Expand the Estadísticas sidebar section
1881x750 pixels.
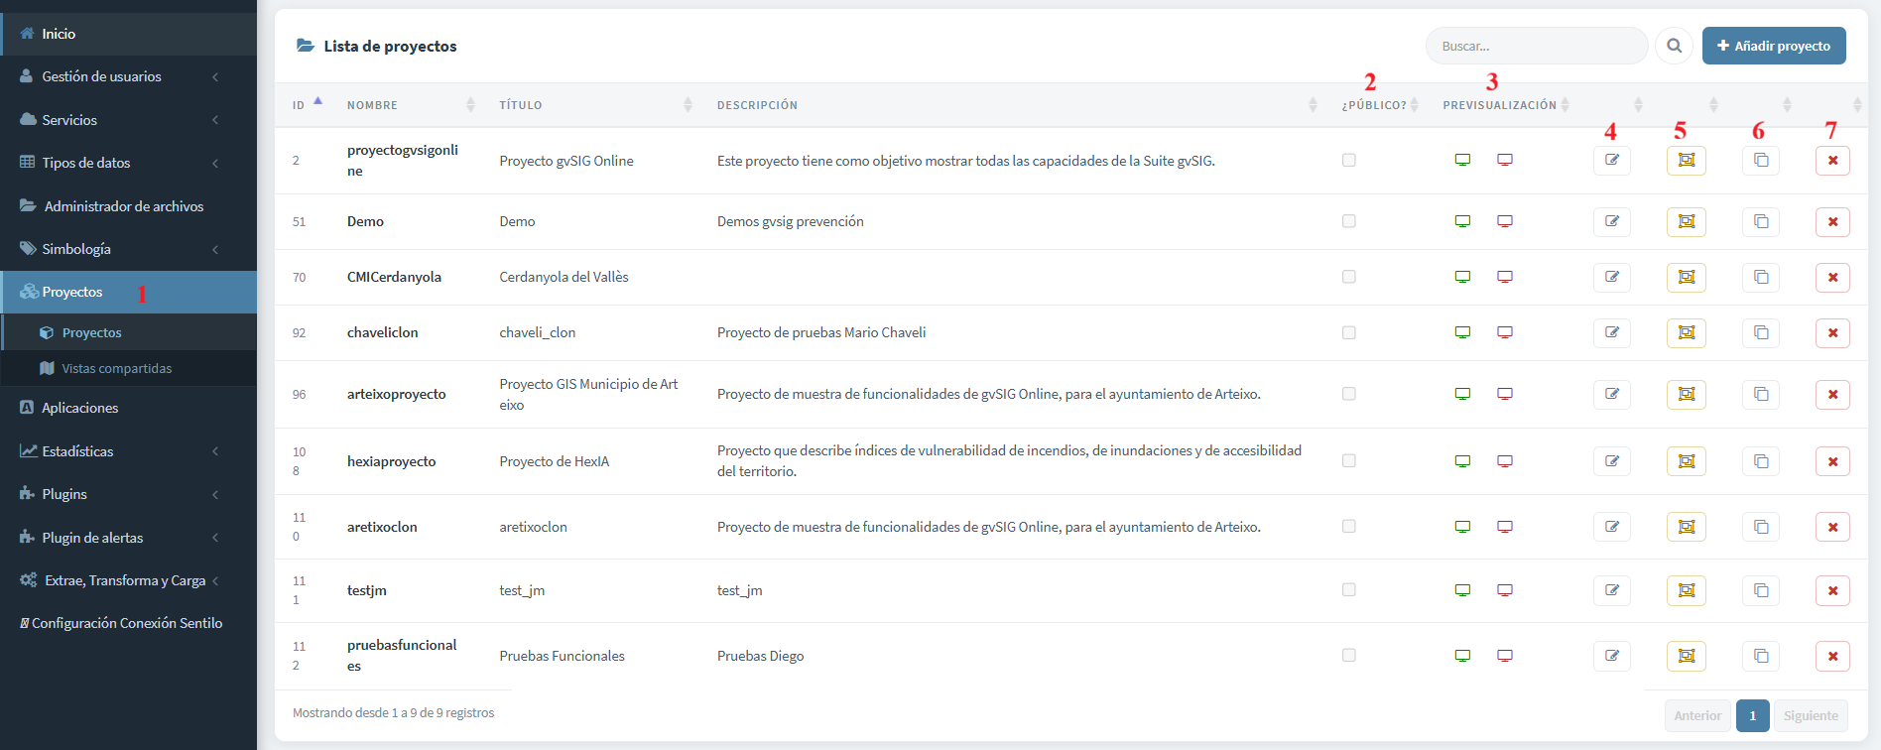128,451
